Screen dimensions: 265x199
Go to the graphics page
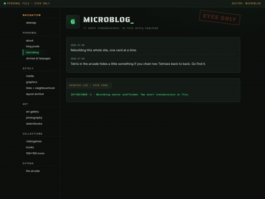tap(31, 82)
